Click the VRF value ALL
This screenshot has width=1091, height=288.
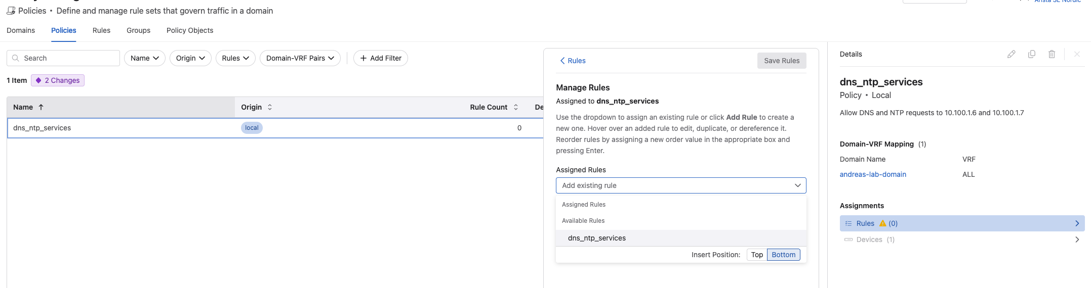coord(968,174)
